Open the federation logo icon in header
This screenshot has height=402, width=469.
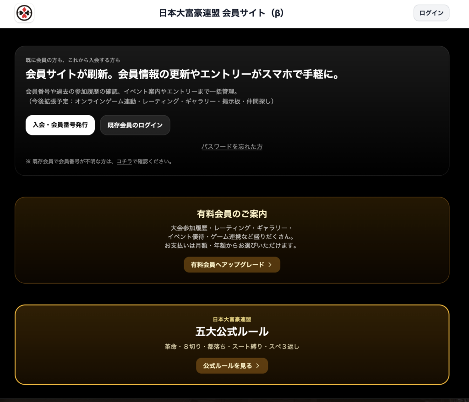coord(24,13)
